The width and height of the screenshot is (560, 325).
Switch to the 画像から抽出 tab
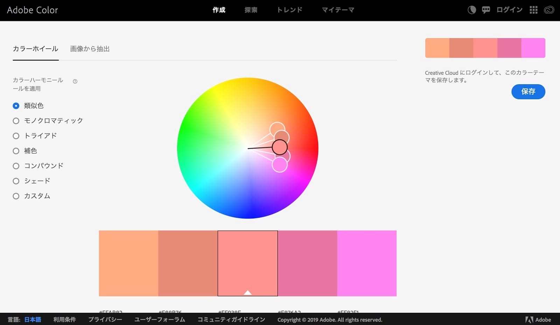pos(90,49)
